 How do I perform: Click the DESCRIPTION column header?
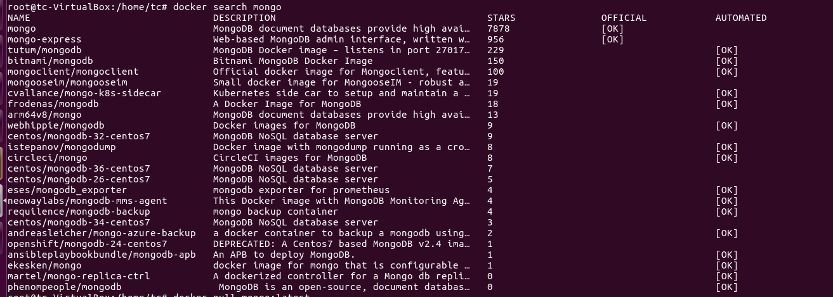244,18
